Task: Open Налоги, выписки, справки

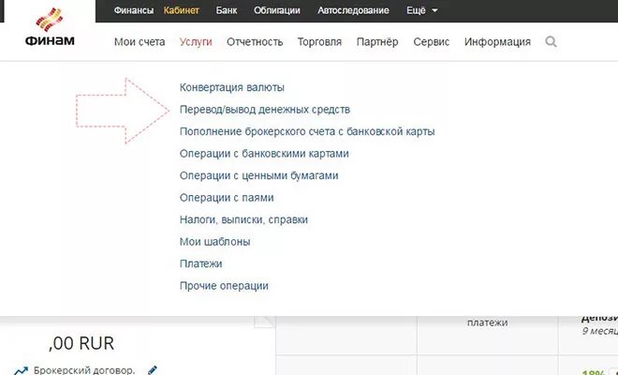Action: [243, 219]
